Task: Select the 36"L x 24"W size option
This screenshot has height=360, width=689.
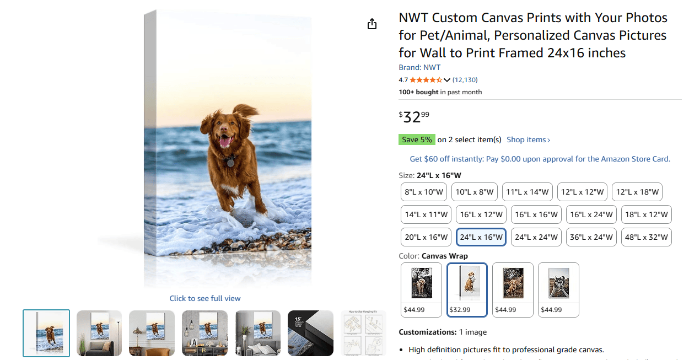Action: (x=591, y=237)
